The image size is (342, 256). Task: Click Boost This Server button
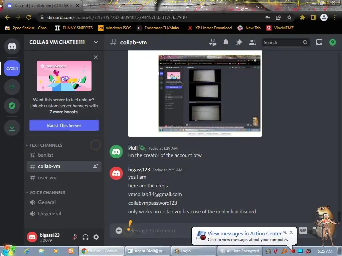tap(64, 125)
